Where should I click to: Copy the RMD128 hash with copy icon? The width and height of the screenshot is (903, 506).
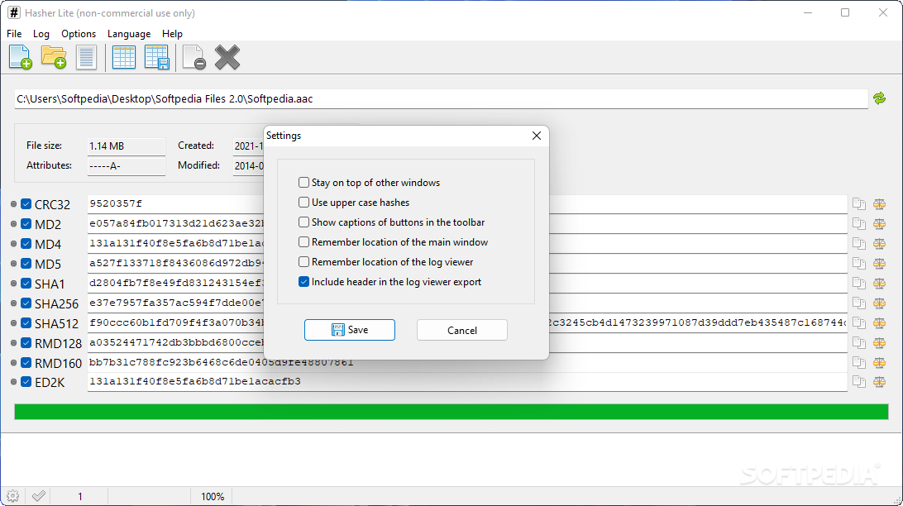click(859, 342)
